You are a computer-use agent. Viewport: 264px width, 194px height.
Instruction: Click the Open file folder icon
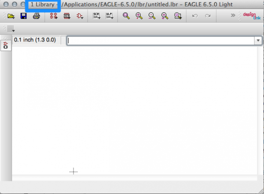tap(11, 16)
